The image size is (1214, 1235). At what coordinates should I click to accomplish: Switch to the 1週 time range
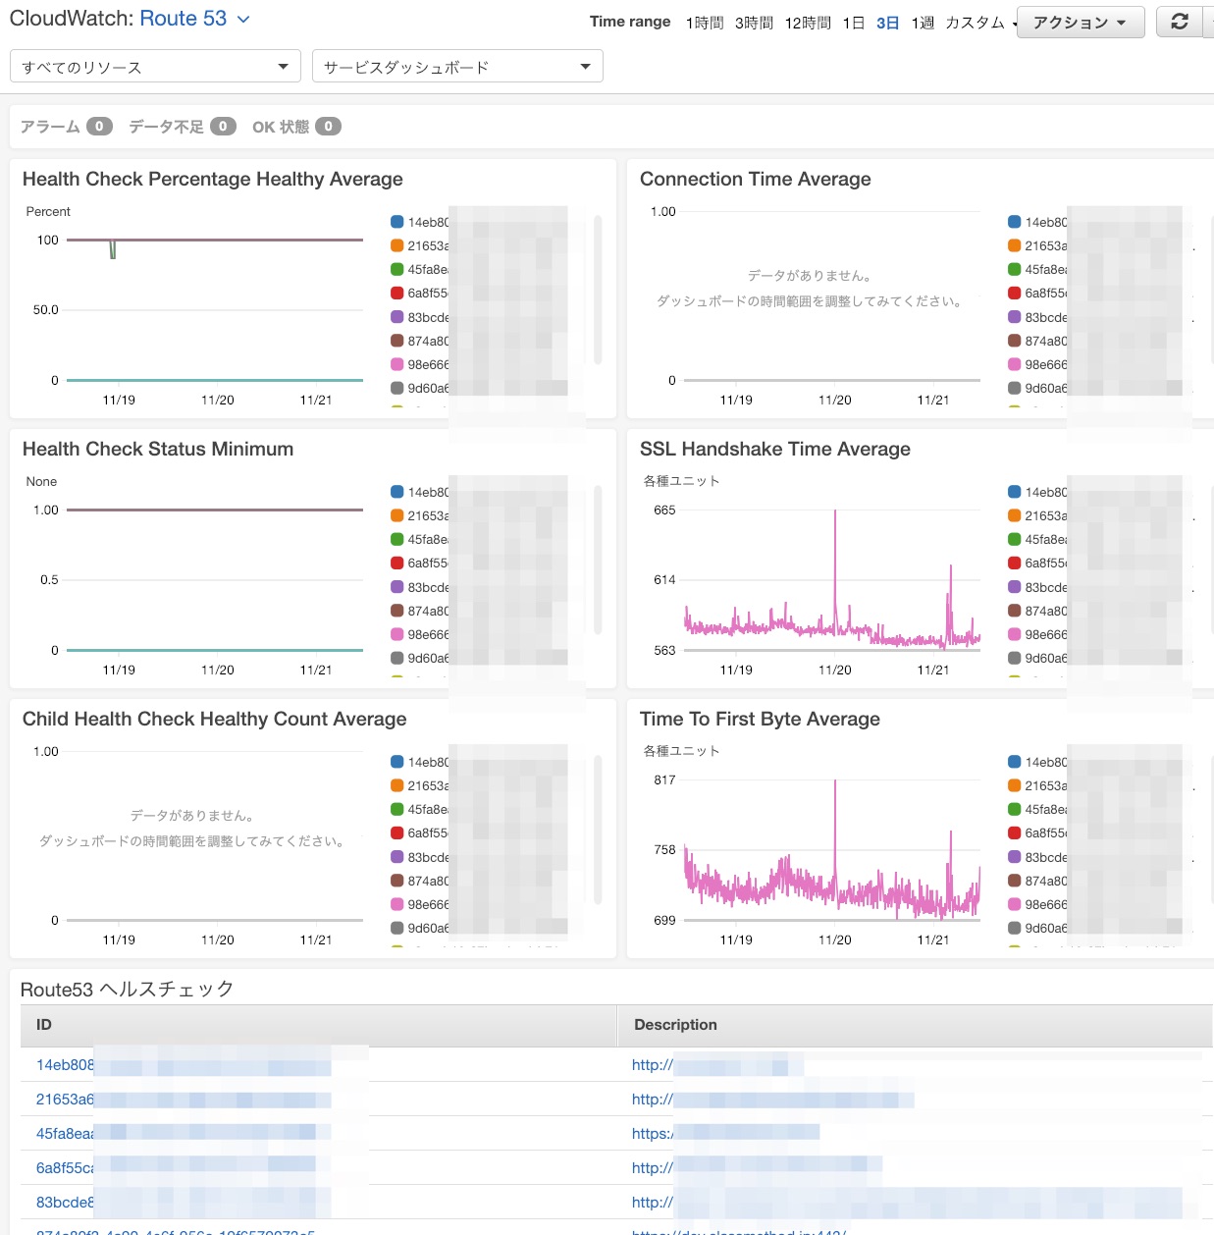(x=922, y=23)
